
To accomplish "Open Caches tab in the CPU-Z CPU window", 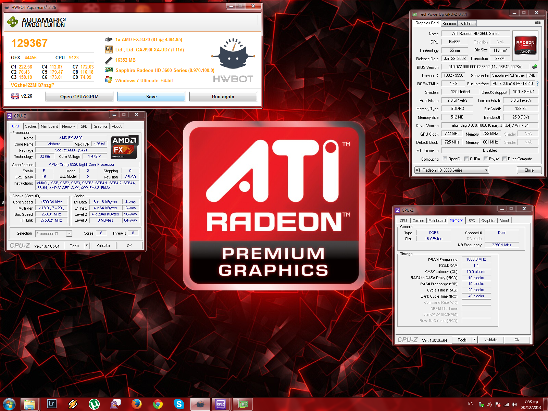I will coord(31,126).
